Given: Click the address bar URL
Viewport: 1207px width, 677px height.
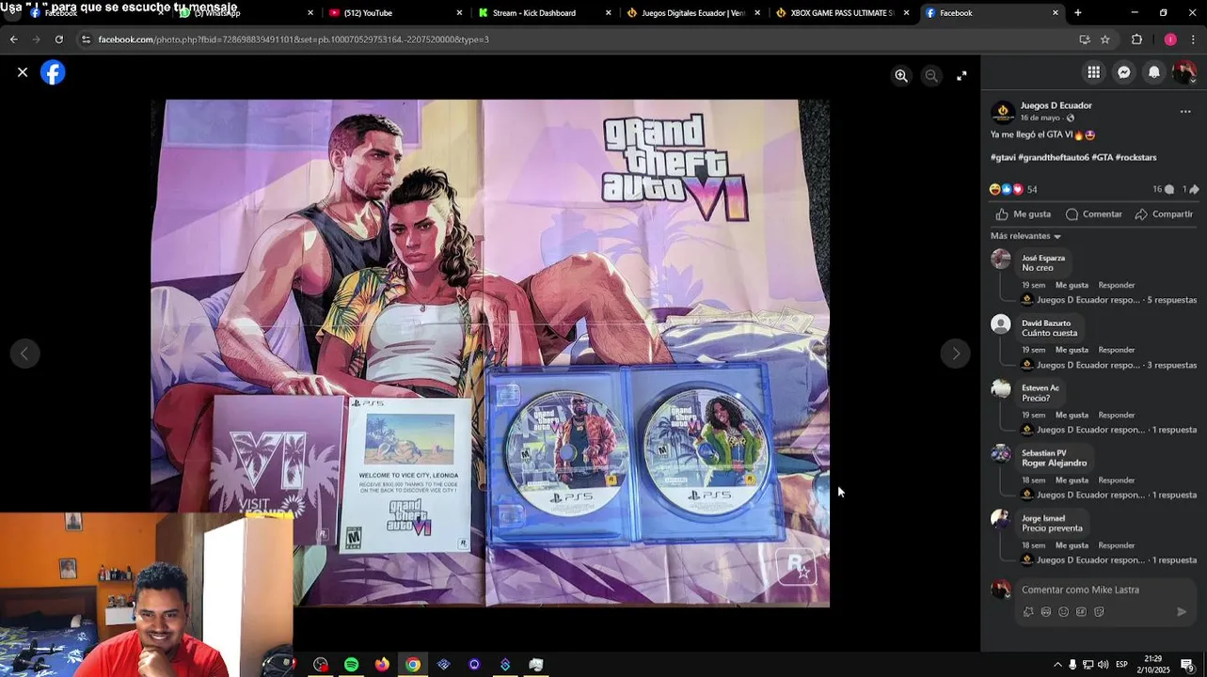Looking at the screenshot, I should 294,39.
